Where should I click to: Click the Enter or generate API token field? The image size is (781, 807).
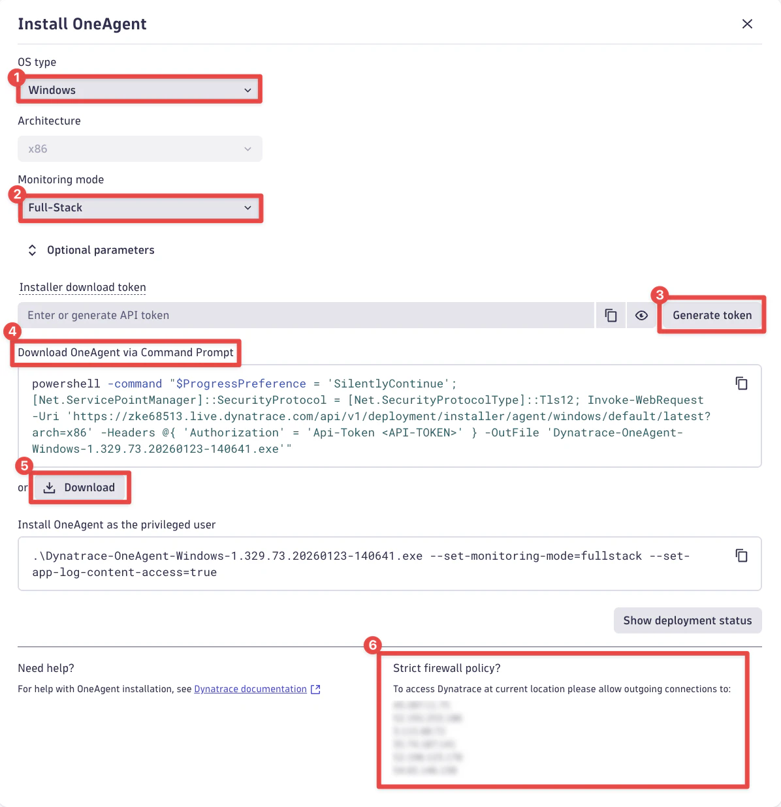(x=306, y=315)
